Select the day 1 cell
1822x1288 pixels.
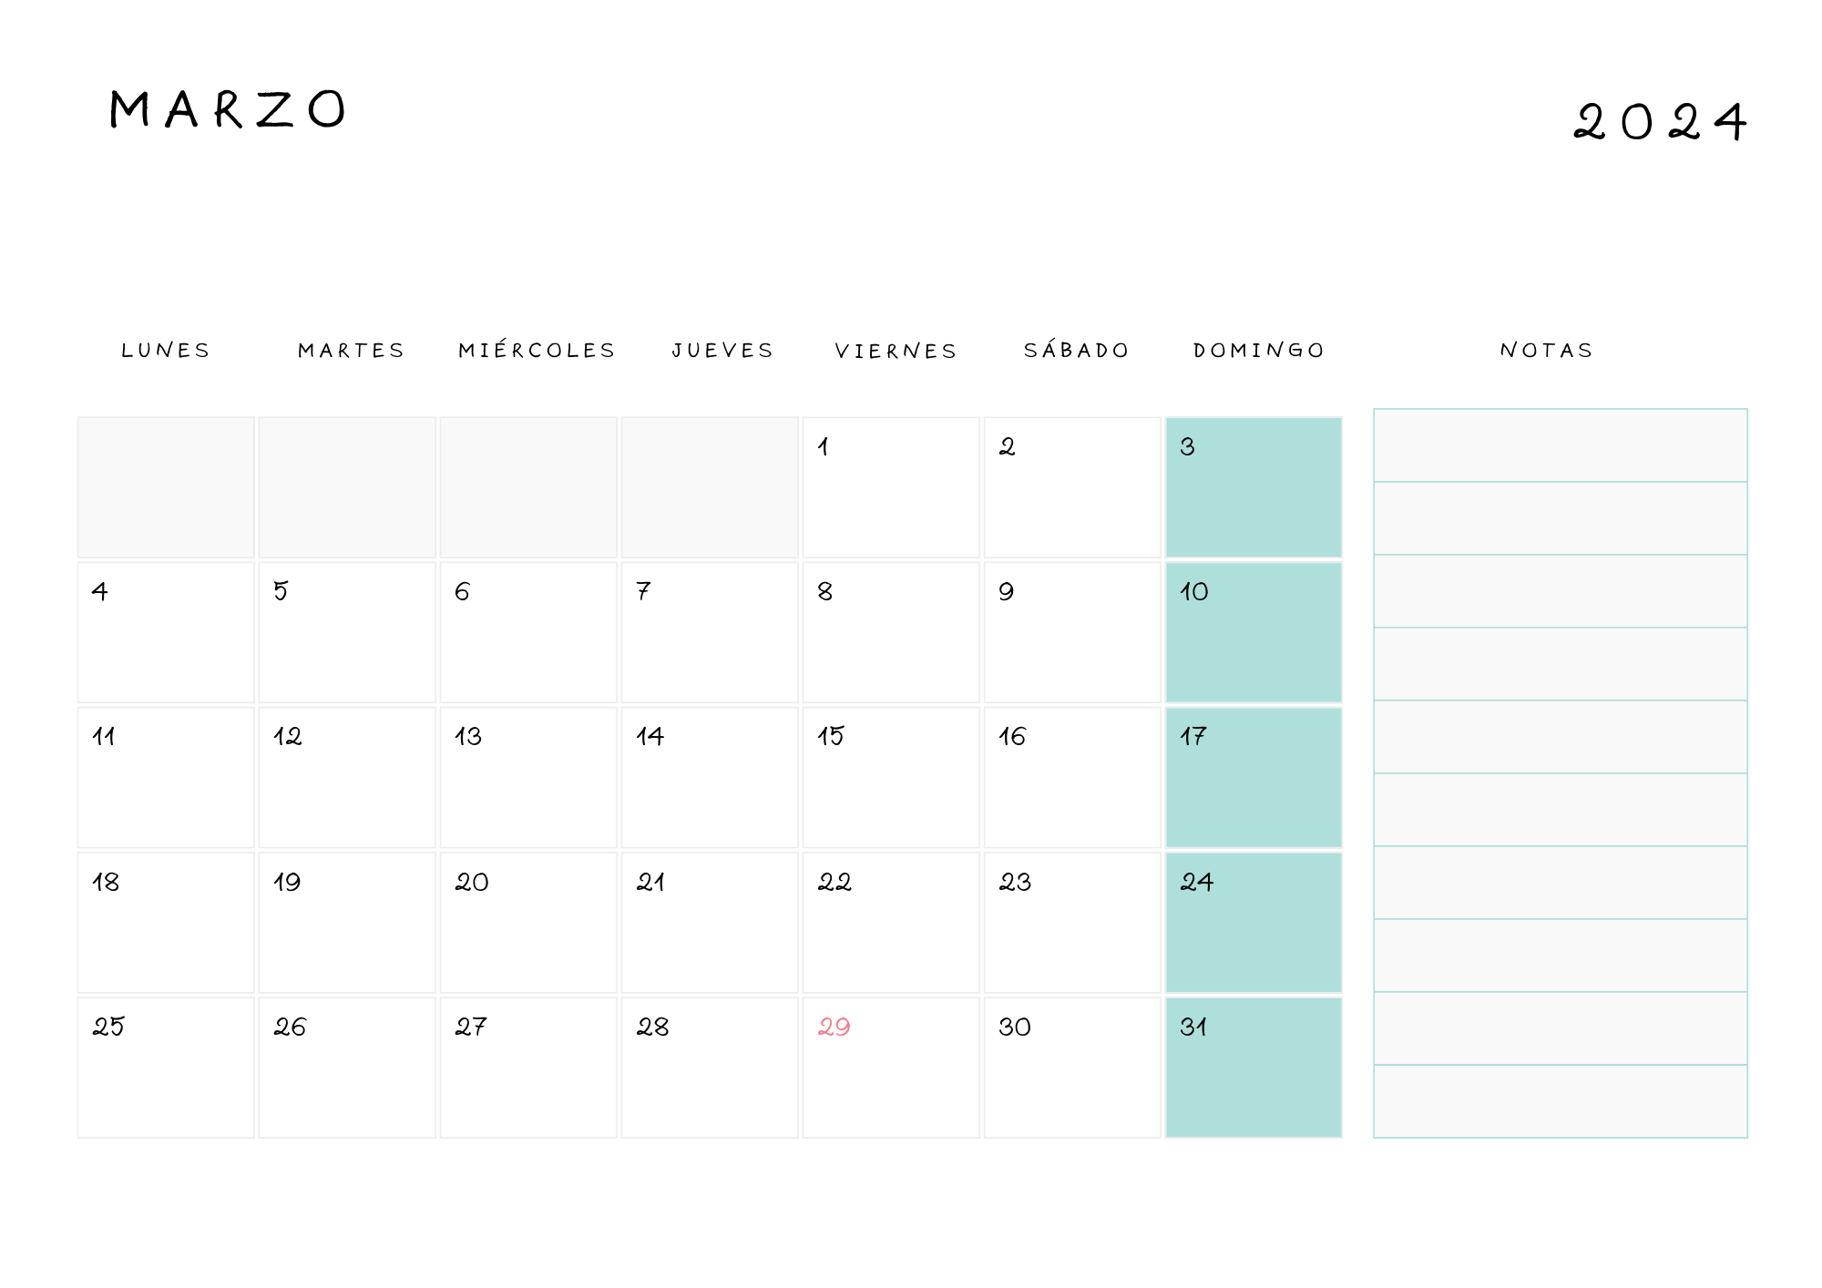[x=890, y=487]
